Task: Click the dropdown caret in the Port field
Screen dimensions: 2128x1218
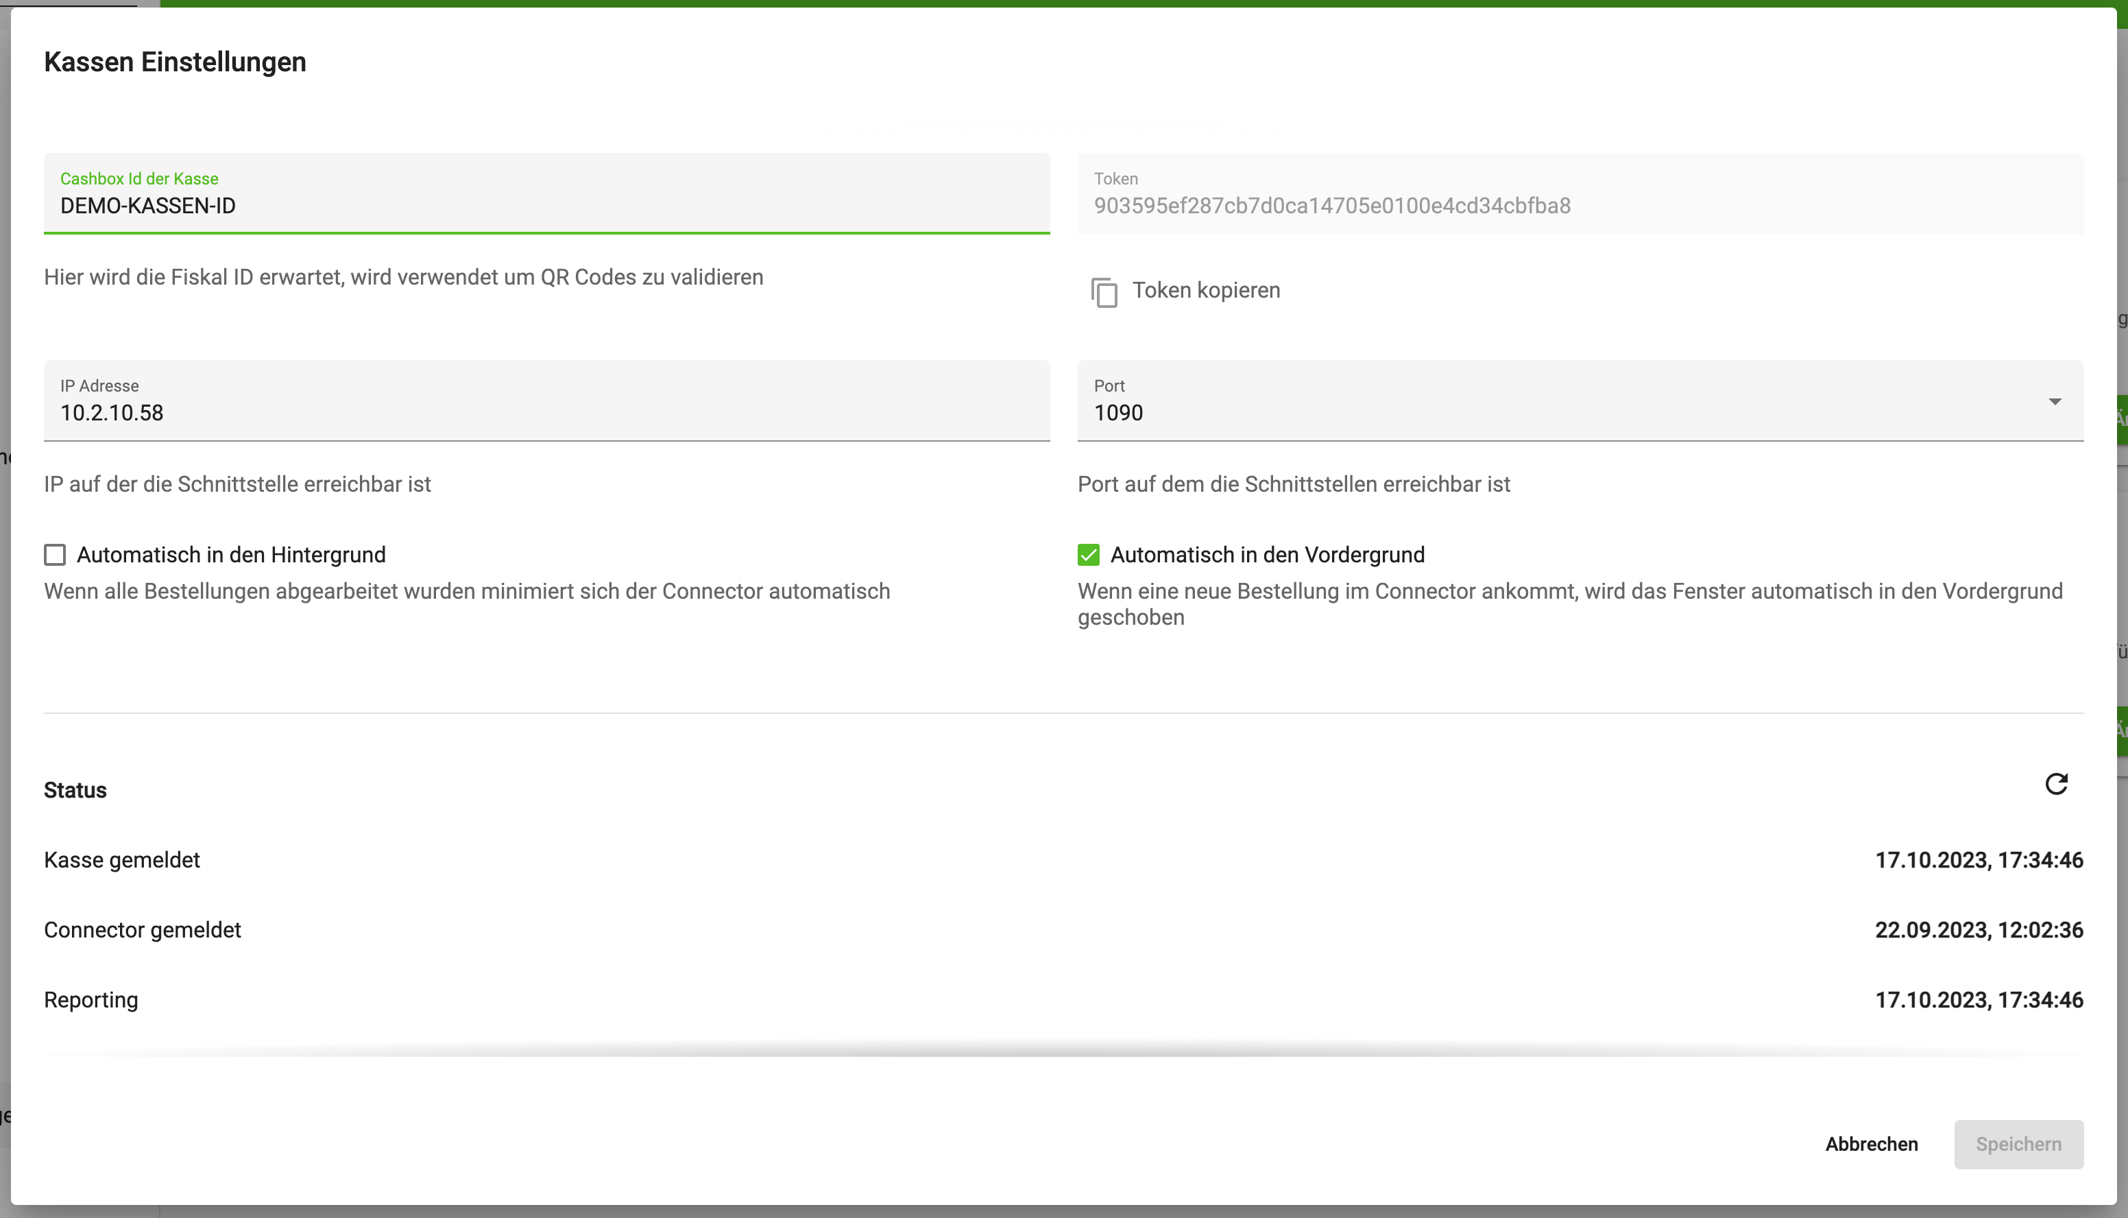Action: point(2056,403)
